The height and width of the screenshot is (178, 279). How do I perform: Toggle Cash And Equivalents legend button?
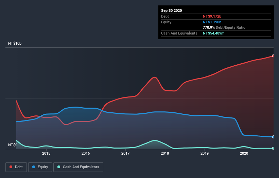(78, 167)
